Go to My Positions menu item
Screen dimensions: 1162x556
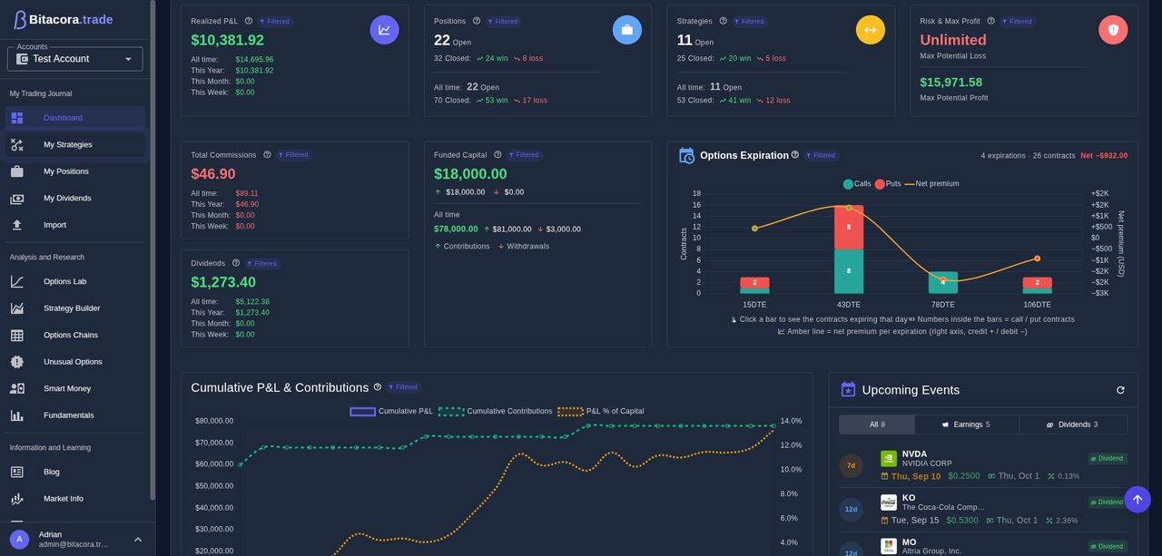click(x=75, y=171)
